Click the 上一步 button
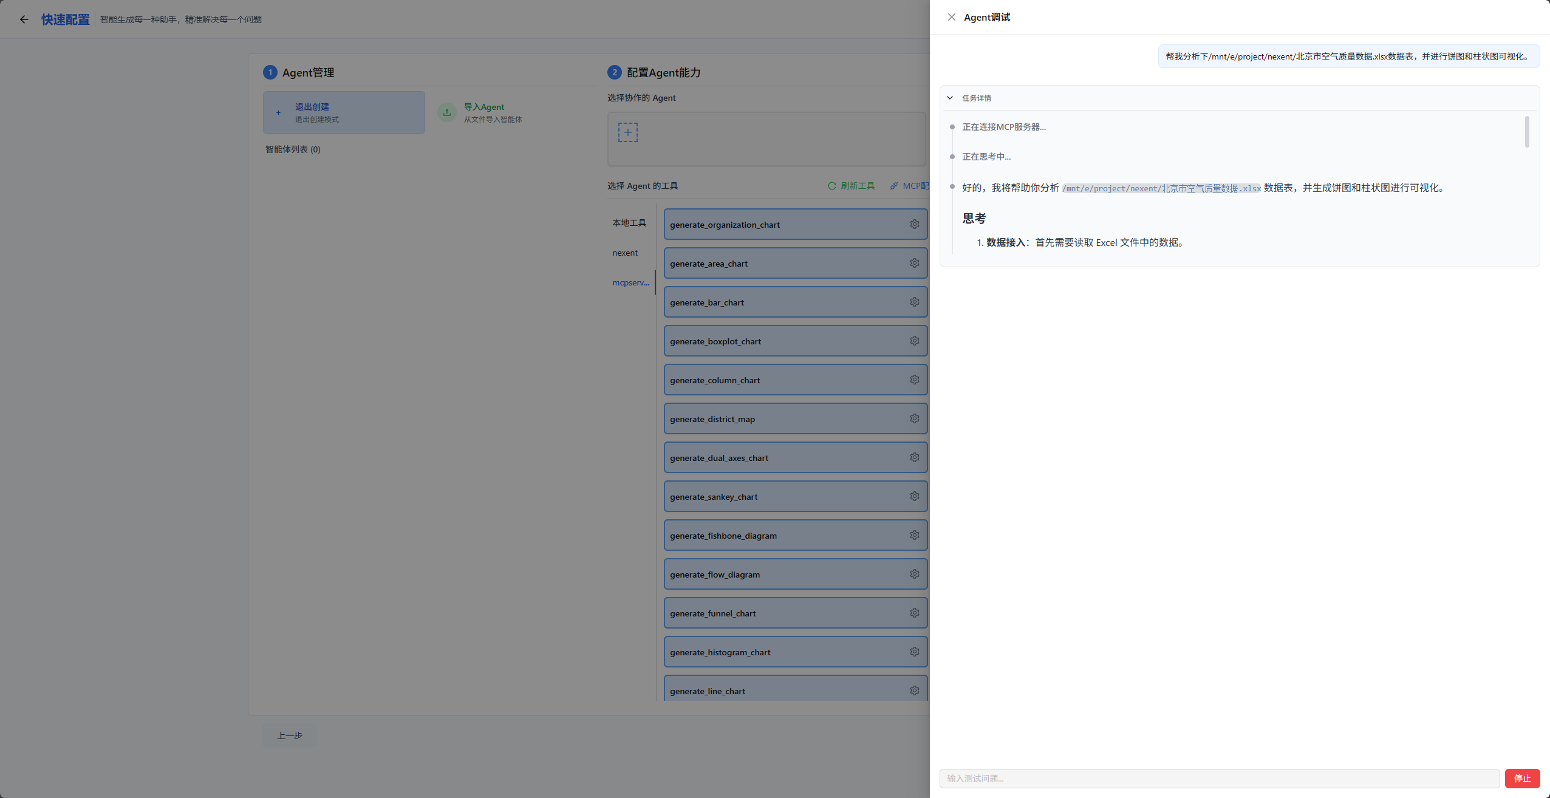 pos(290,735)
